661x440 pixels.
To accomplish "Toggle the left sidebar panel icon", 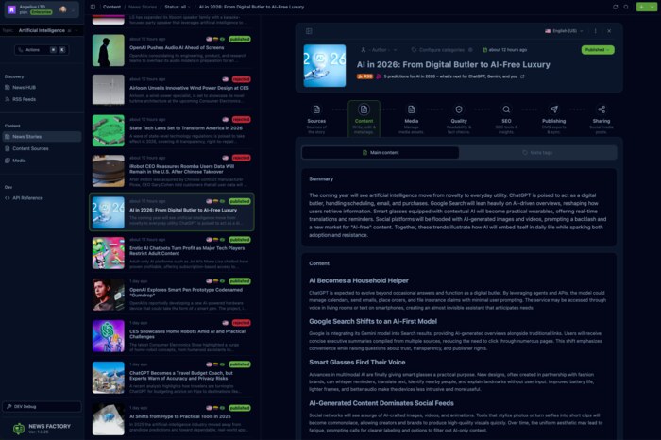I will [x=93, y=7].
